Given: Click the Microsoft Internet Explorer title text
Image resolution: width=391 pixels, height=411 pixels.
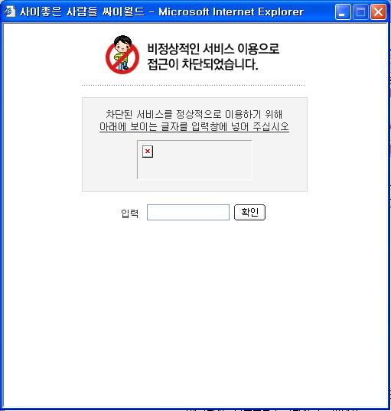Looking at the screenshot, I should tap(231, 11).
